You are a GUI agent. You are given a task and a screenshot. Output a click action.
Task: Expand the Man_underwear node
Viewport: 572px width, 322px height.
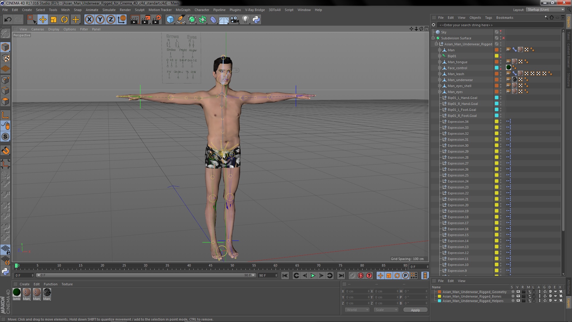pyautogui.click(x=439, y=80)
